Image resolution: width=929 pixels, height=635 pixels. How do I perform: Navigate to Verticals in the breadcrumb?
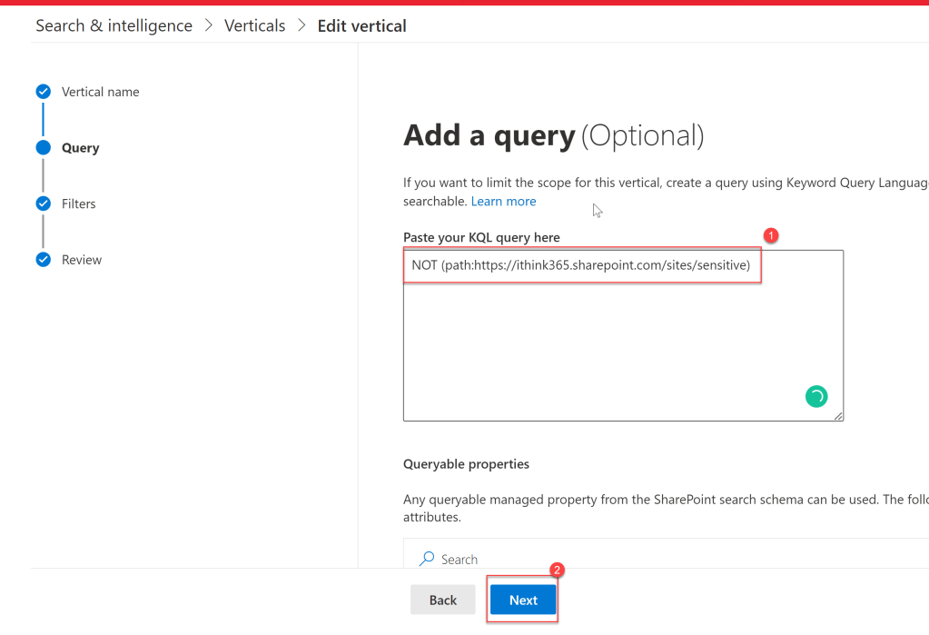[254, 25]
